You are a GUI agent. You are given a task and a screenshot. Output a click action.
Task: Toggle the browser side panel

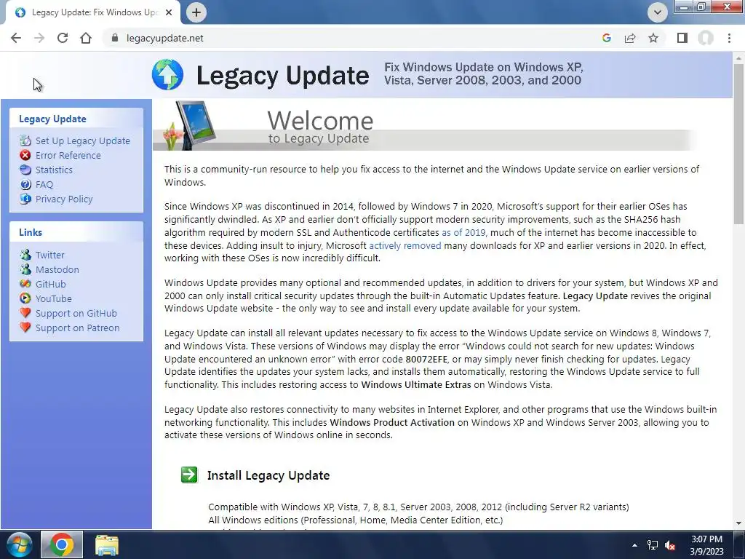[x=682, y=38]
